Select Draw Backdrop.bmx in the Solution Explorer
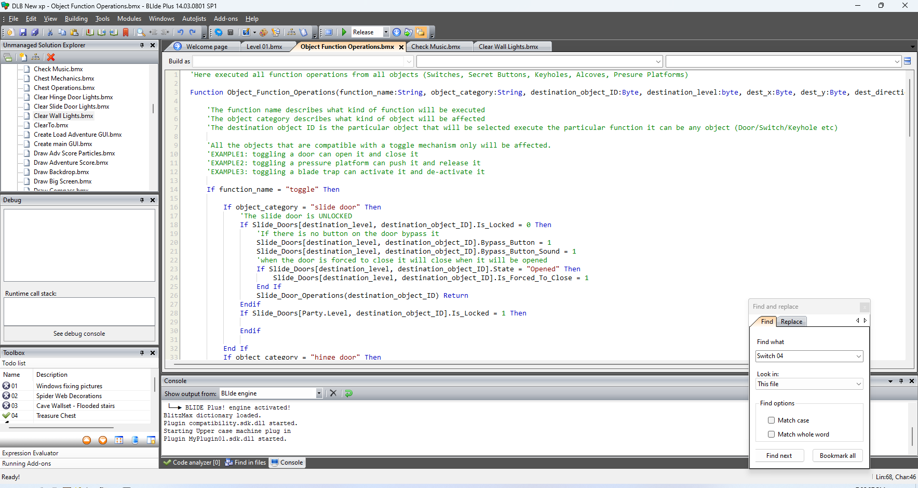This screenshot has height=488, width=918. [x=61, y=172]
